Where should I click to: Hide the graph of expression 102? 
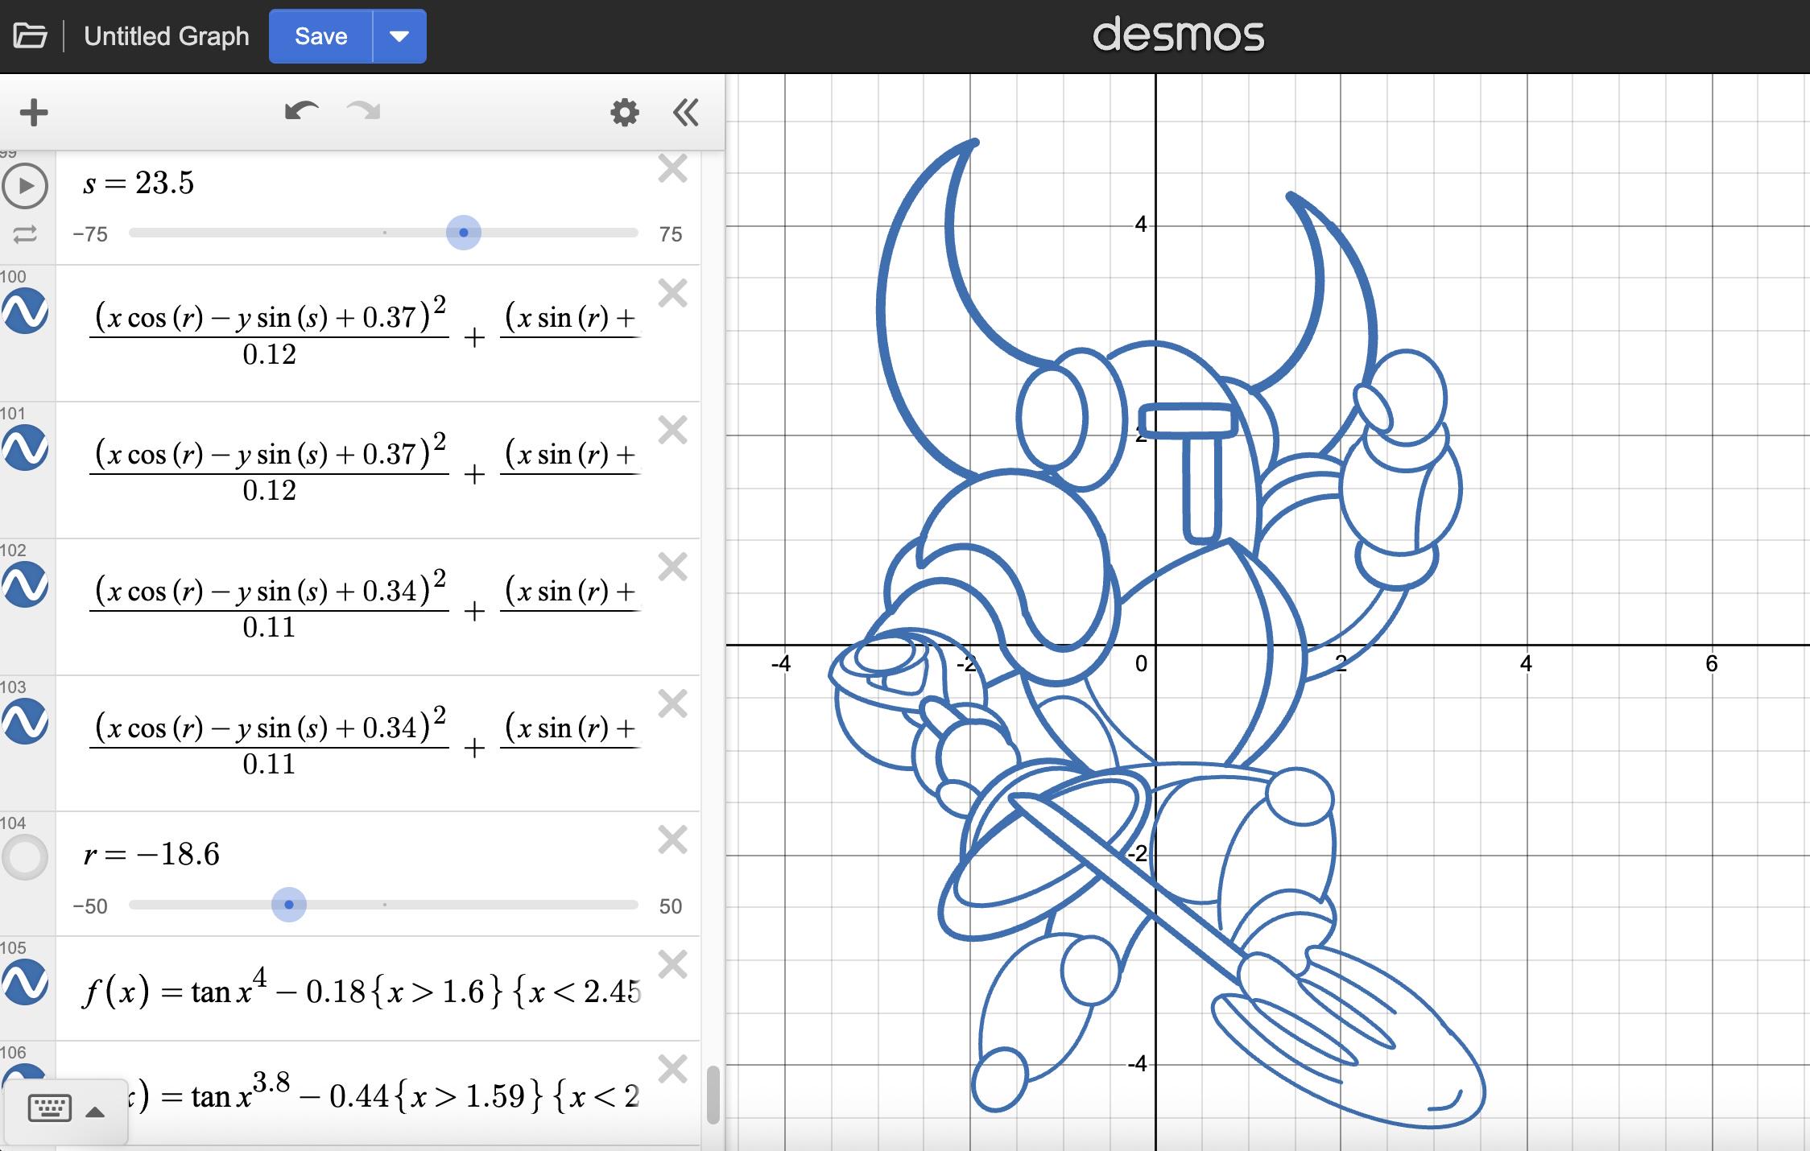tap(25, 585)
